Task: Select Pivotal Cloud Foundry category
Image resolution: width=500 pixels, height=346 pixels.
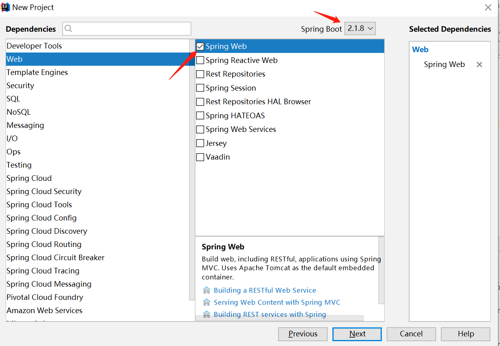Action: coord(98,297)
